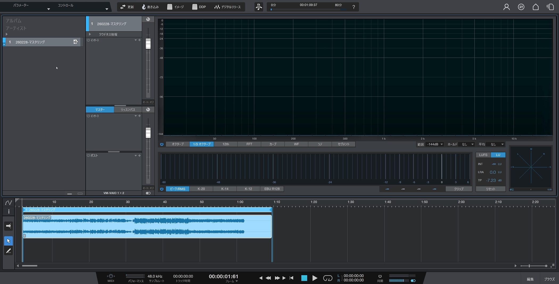Toggle loop playback in transport bar
The image size is (559, 284).
[327, 278]
